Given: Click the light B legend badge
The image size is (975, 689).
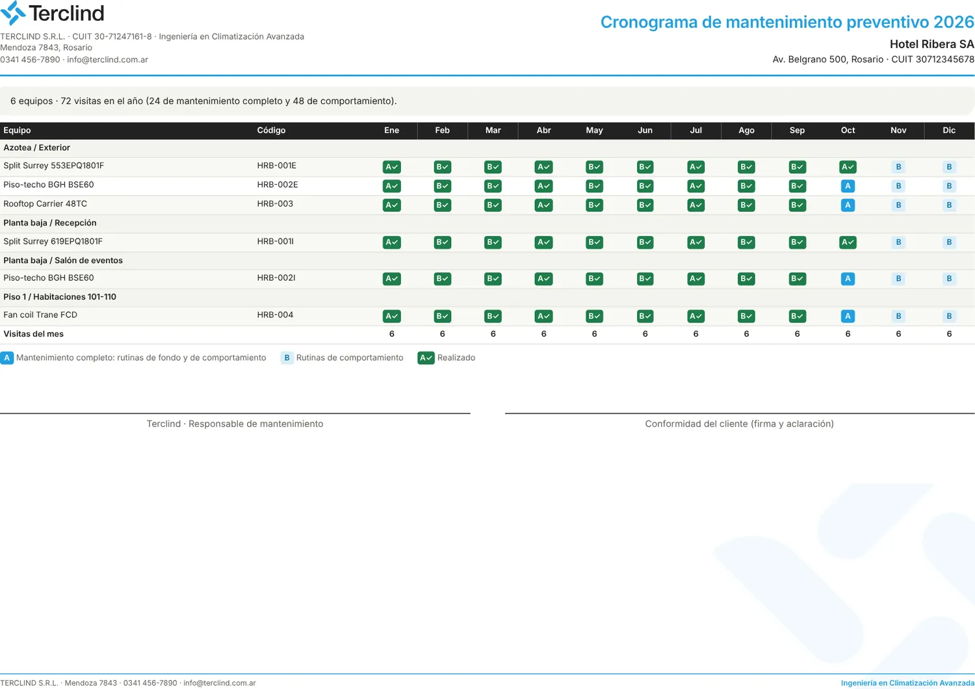Looking at the screenshot, I should point(287,358).
